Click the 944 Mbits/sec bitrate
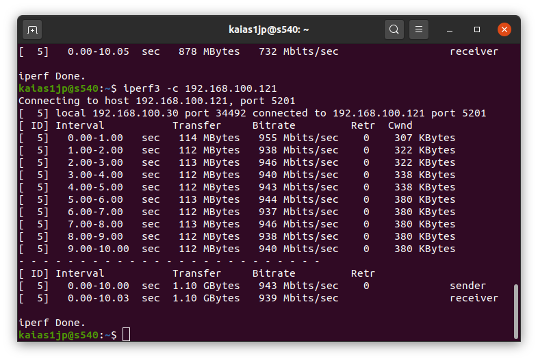The height and width of the screenshot is (361, 538). pos(298,199)
